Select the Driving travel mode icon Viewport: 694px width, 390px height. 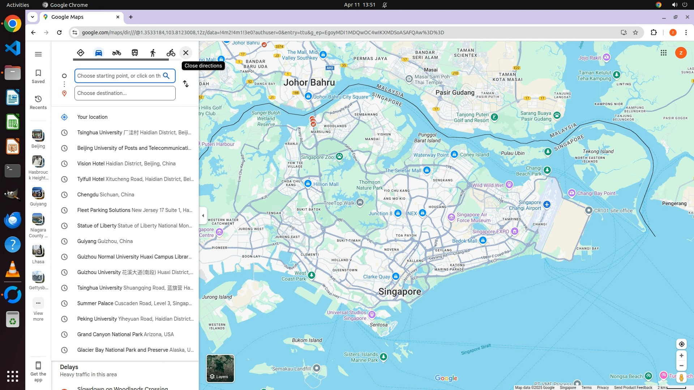click(99, 53)
